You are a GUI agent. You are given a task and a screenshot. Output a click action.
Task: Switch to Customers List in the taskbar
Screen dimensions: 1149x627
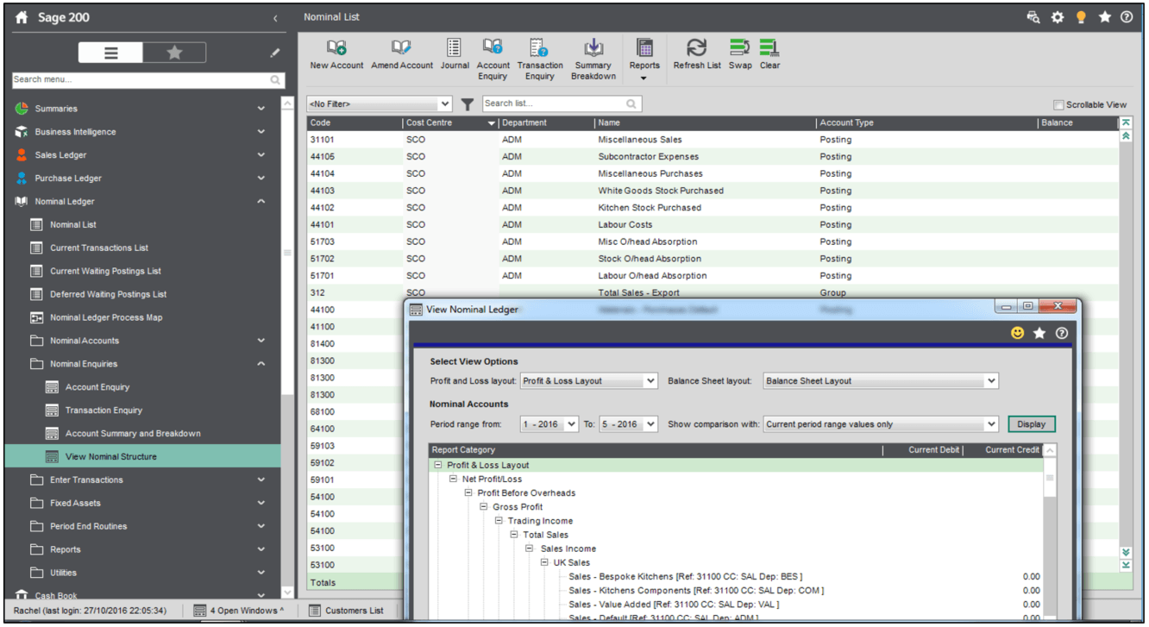(x=346, y=611)
